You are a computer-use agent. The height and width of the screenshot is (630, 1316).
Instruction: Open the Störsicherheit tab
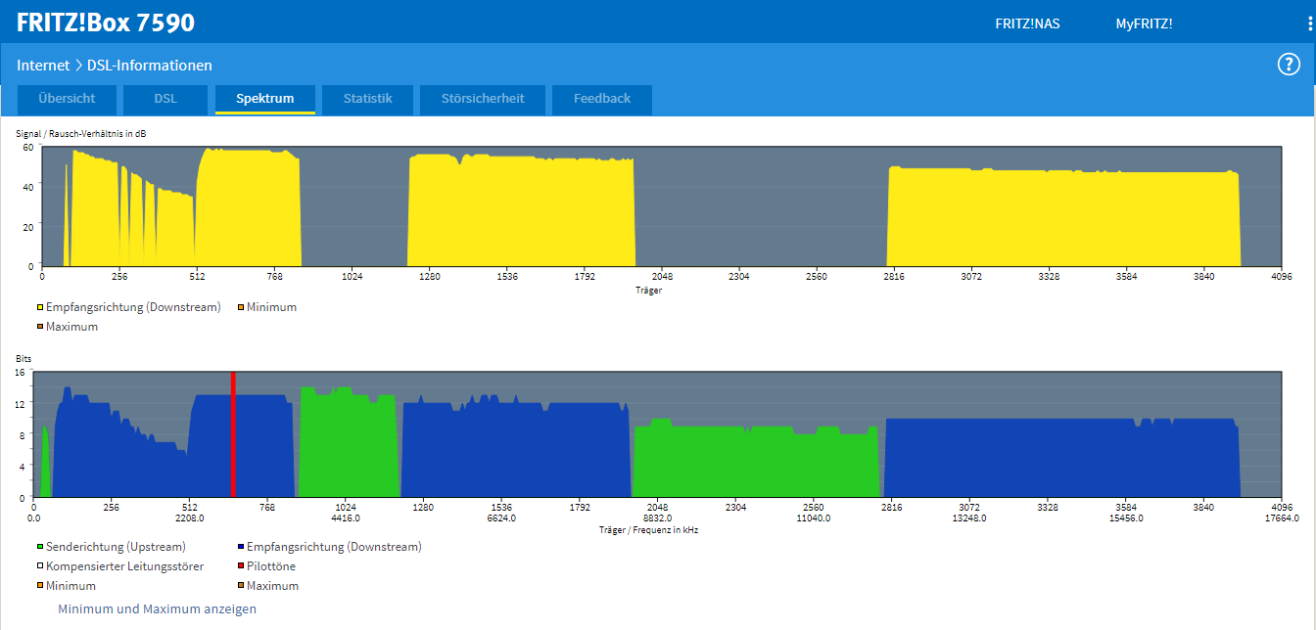[x=483, y=100]
